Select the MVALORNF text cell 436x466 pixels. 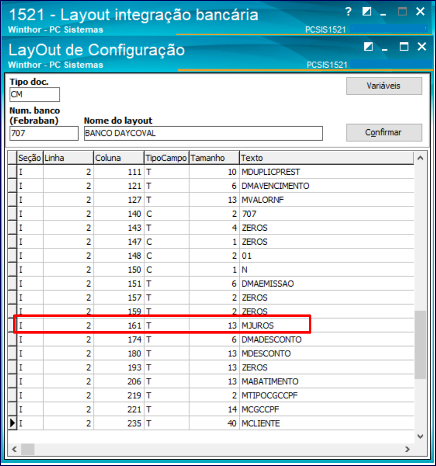[x=327, y=200]
